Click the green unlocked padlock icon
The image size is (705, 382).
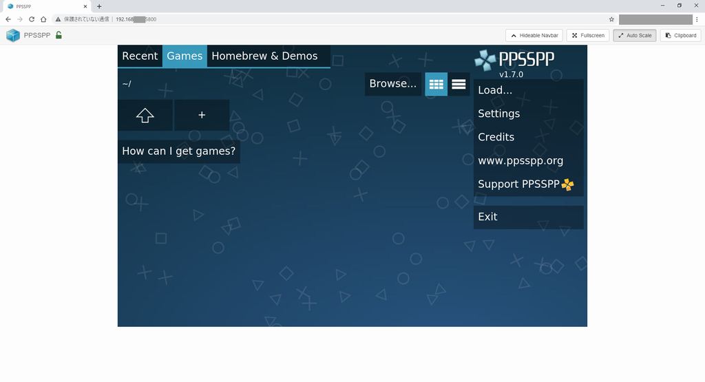pyautogui.click(x=59, y=35)
